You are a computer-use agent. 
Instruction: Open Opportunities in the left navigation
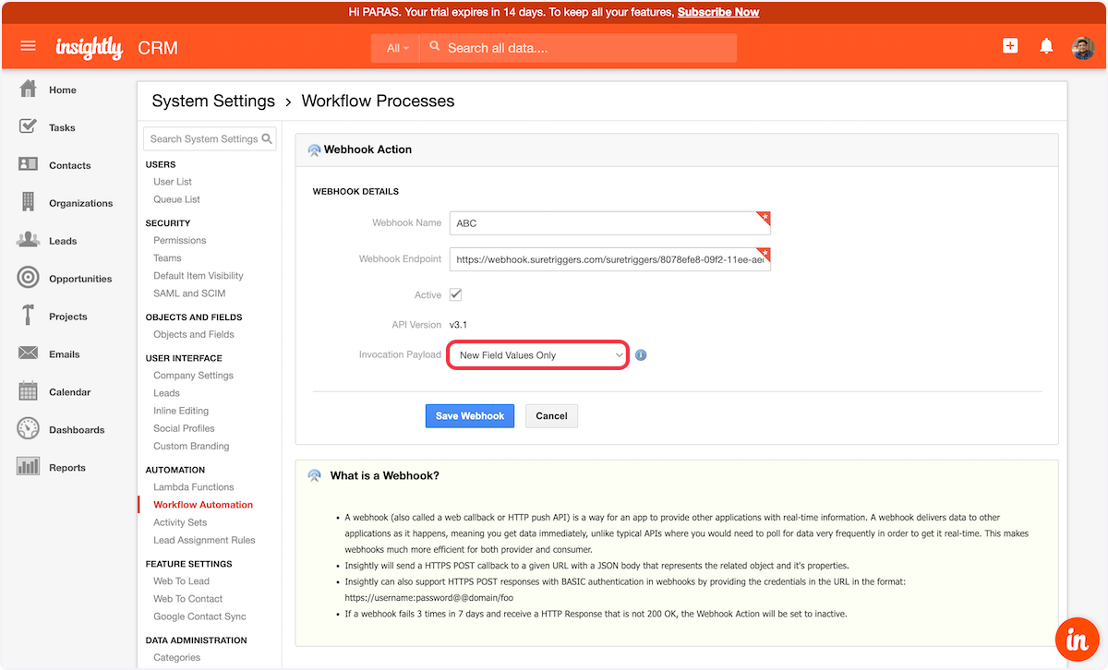pos(80,279)
